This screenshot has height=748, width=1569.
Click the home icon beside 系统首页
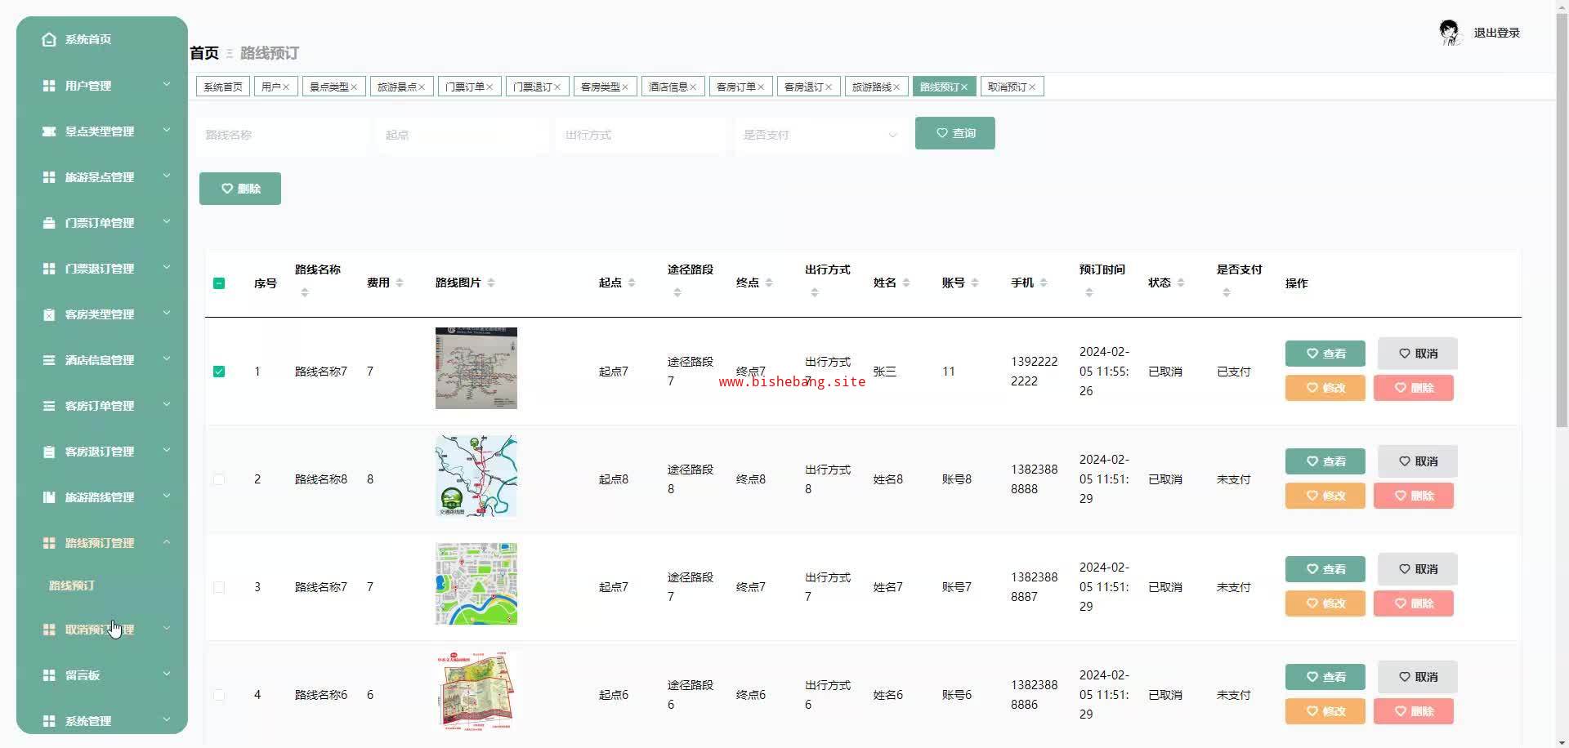pos(49,39)
